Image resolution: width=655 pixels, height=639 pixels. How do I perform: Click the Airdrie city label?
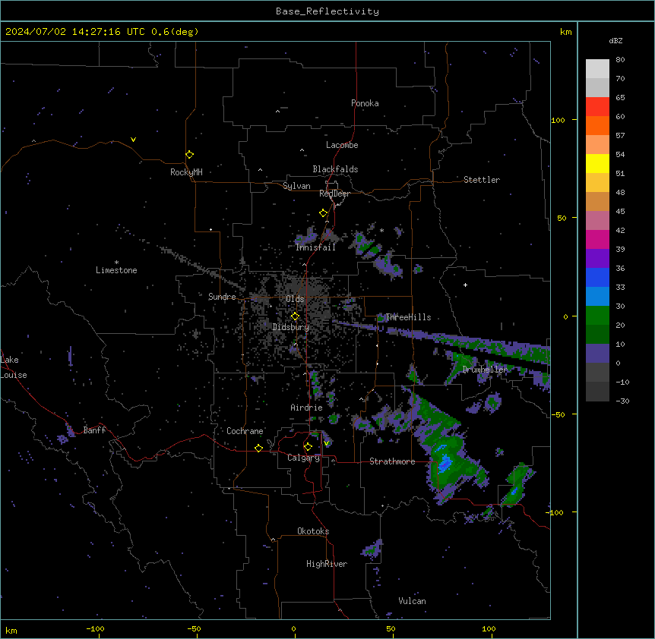point(307,408)
